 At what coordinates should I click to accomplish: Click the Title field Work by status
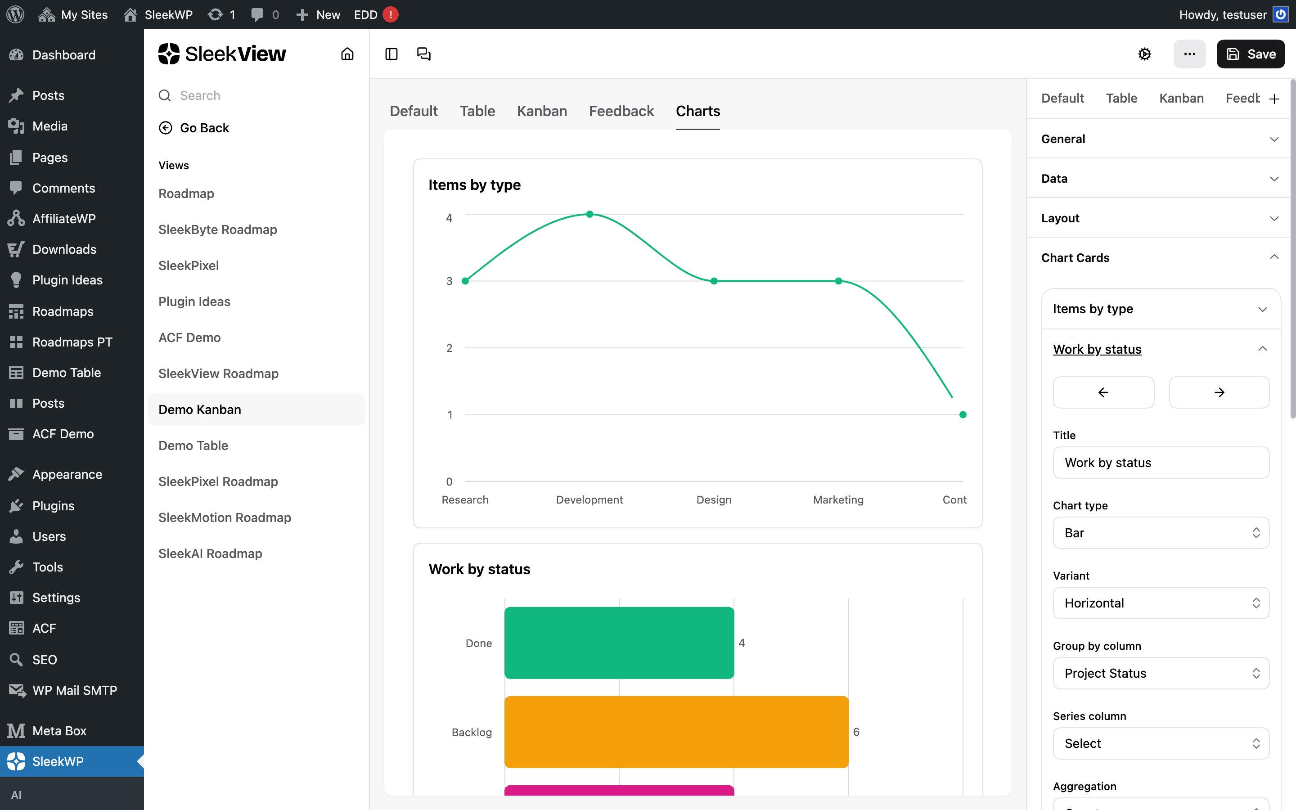pos(1161,462)
